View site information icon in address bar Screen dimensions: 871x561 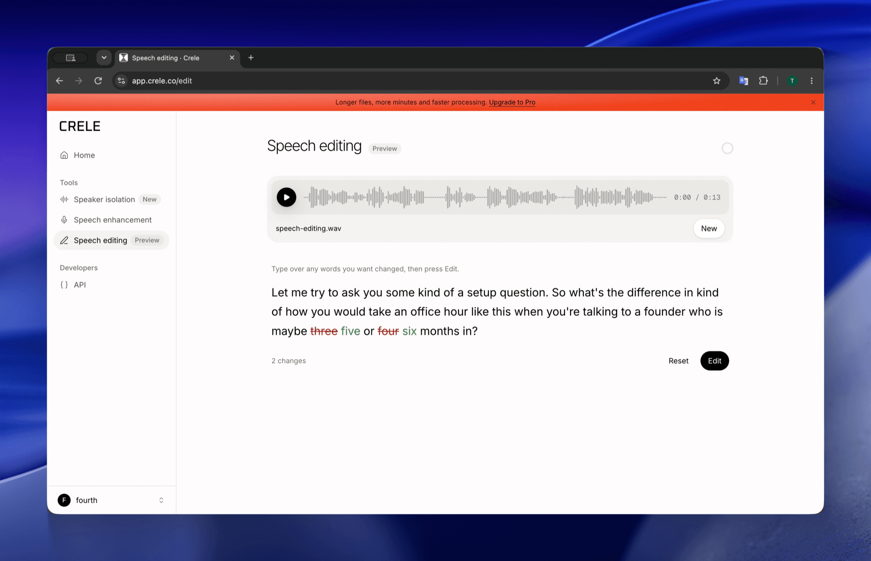pyautogui.click(x=122, y=81)
